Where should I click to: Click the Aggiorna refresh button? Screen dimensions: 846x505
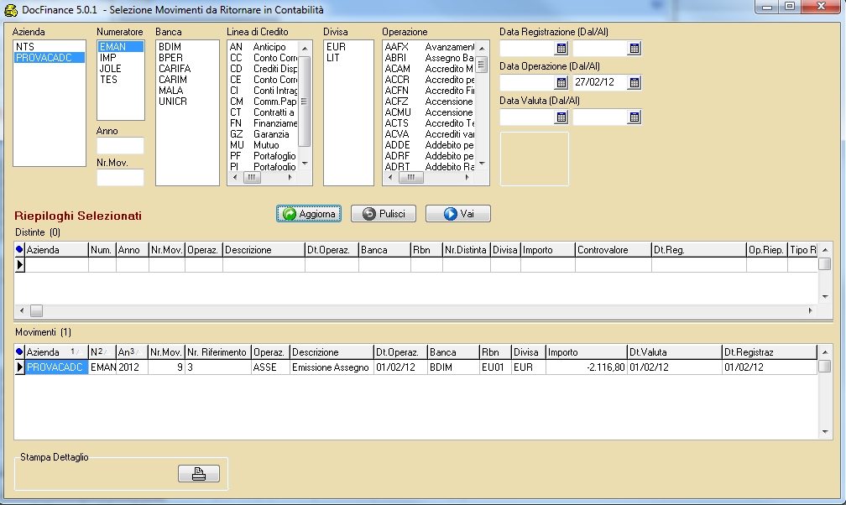(309, 214)
